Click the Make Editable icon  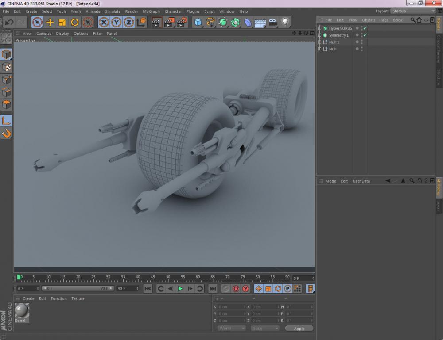point(6,38)
